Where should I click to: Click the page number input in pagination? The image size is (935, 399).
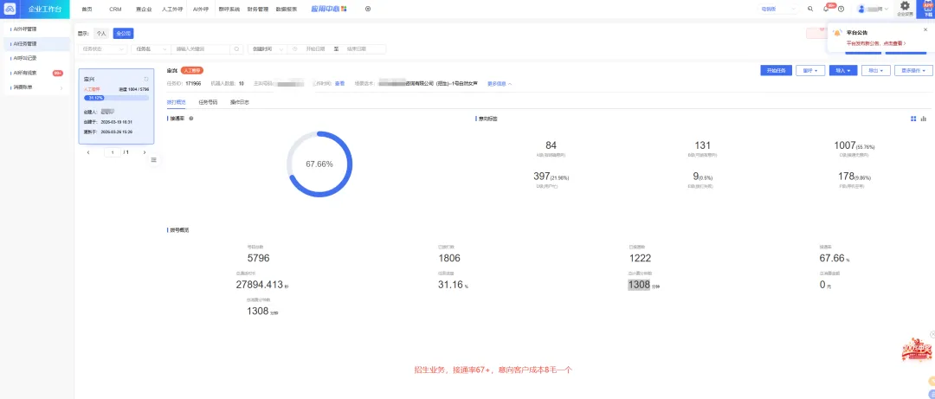pos(113,152)
